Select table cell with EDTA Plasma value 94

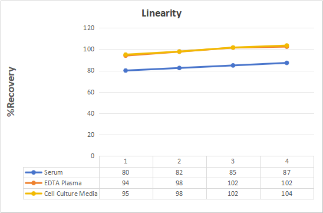click(126, 183)
